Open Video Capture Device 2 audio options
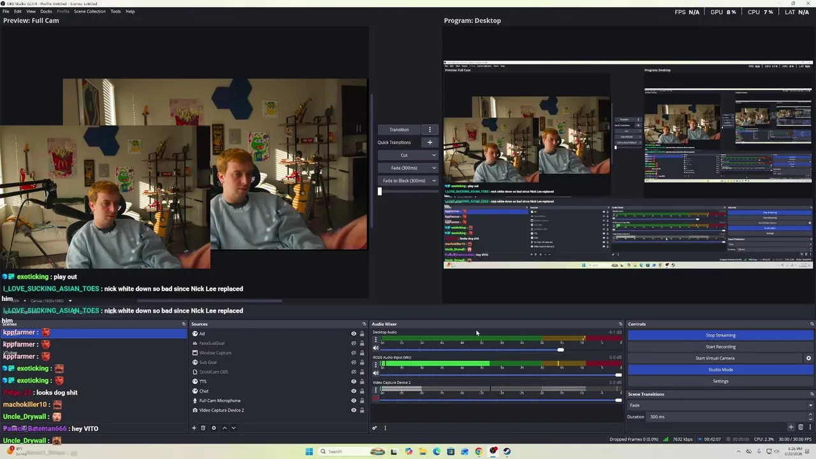The height and width of the screenshot is (459, 816). pyautogui.click(x=375, y=390)
